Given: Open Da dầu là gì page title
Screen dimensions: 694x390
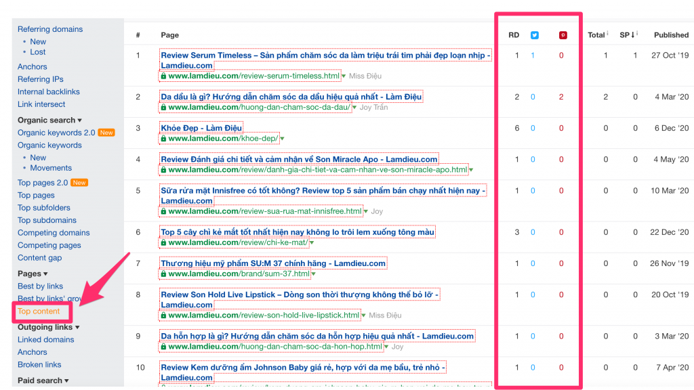Looking at the screenshot, I should 291,97.
